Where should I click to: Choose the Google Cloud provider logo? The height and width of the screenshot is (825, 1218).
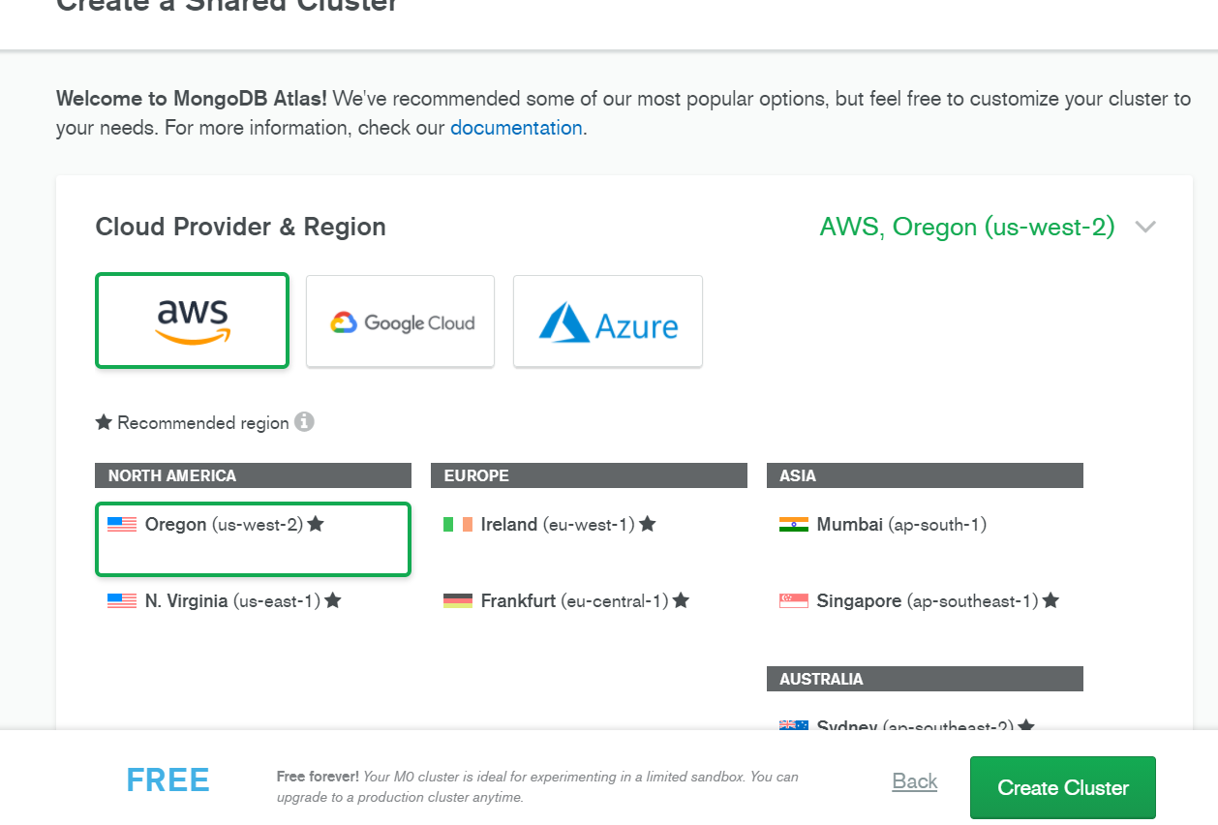[x=400, y=321]
